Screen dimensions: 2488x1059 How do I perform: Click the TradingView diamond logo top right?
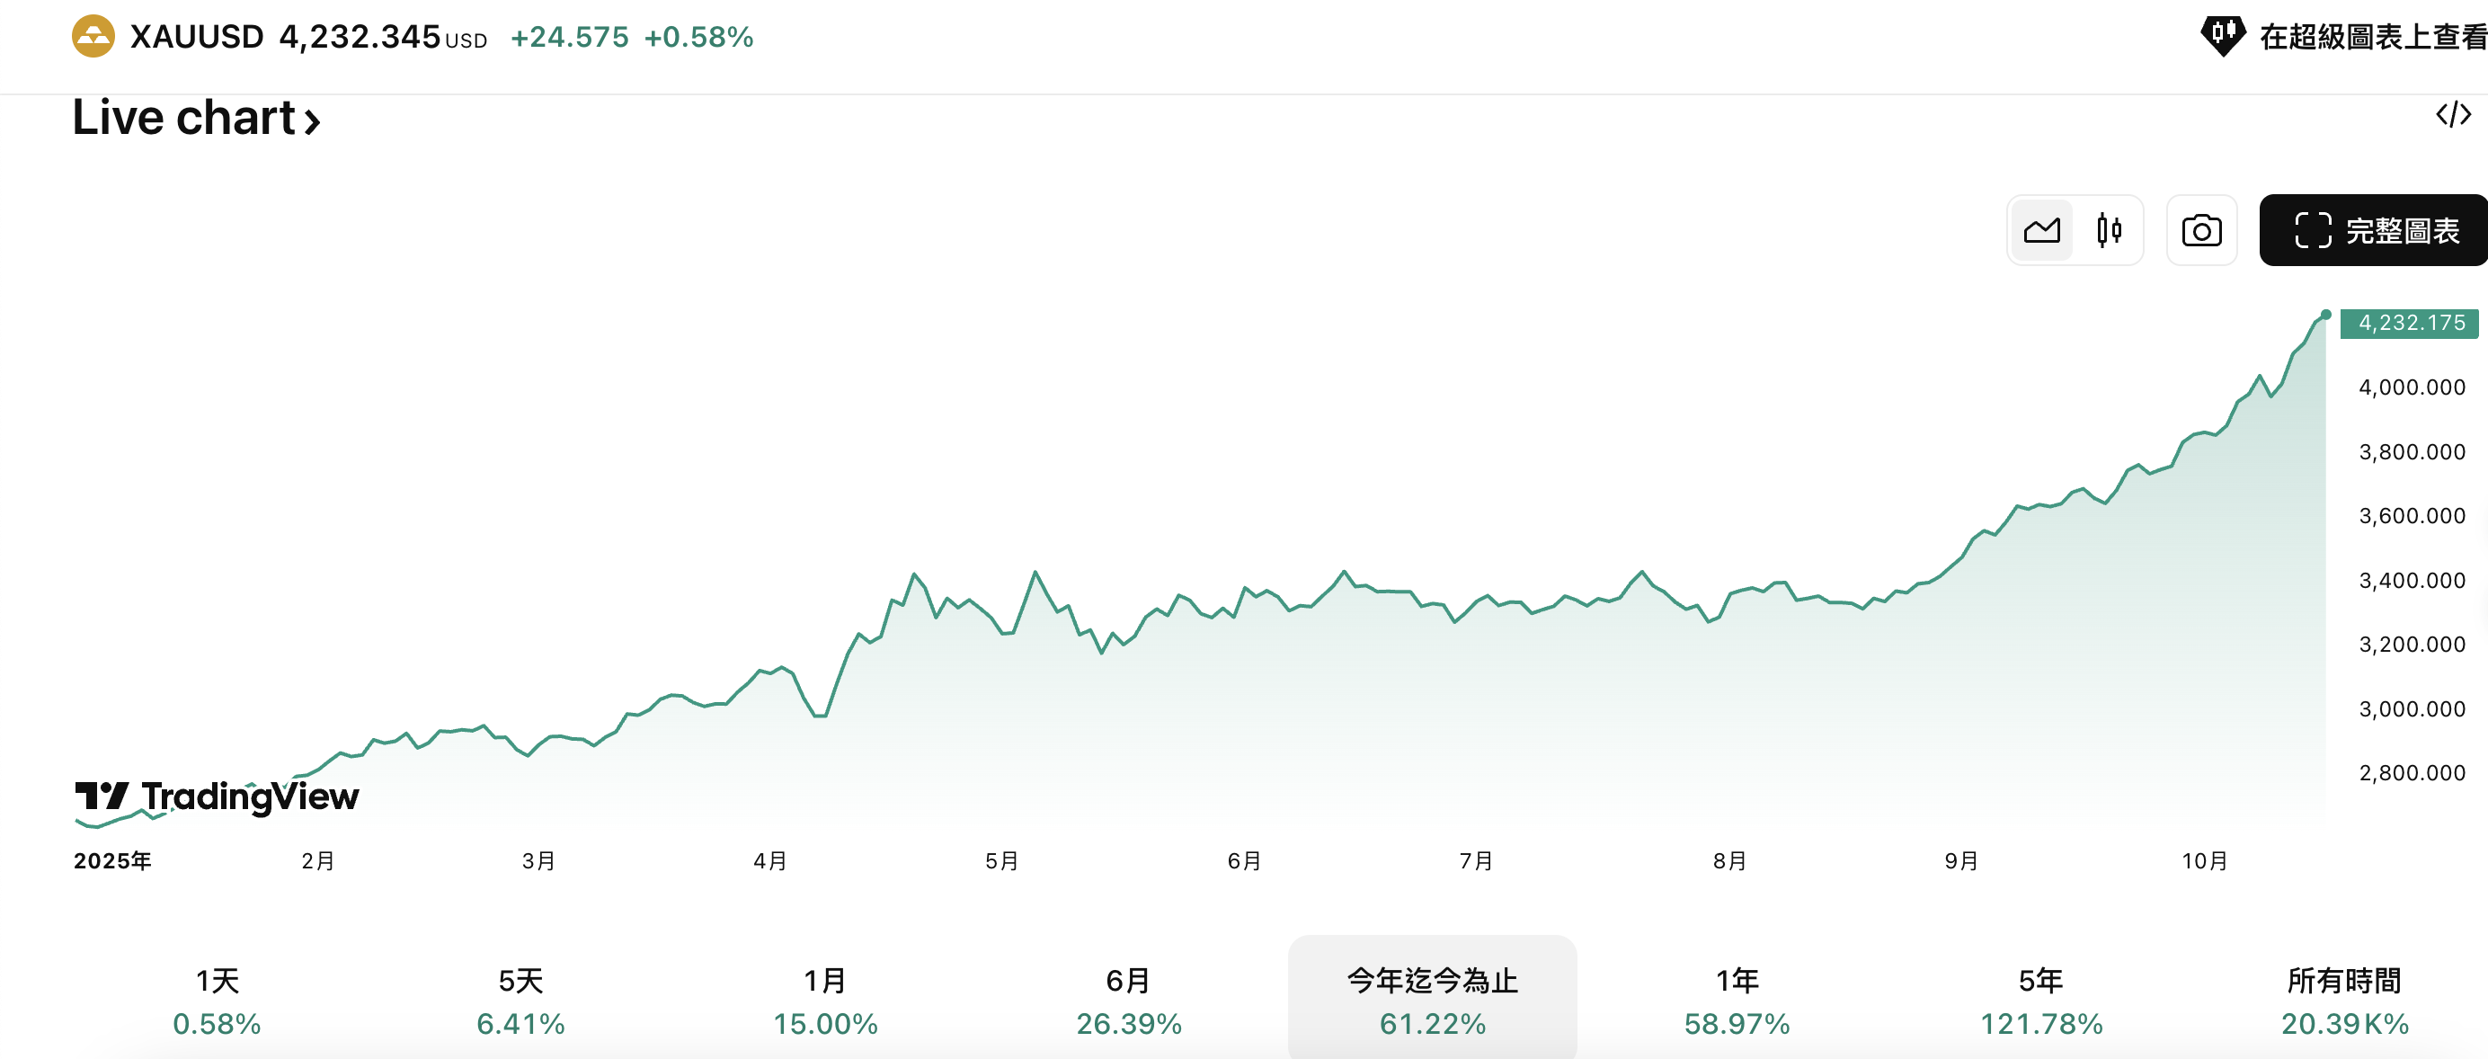(x=2223, y=36)
